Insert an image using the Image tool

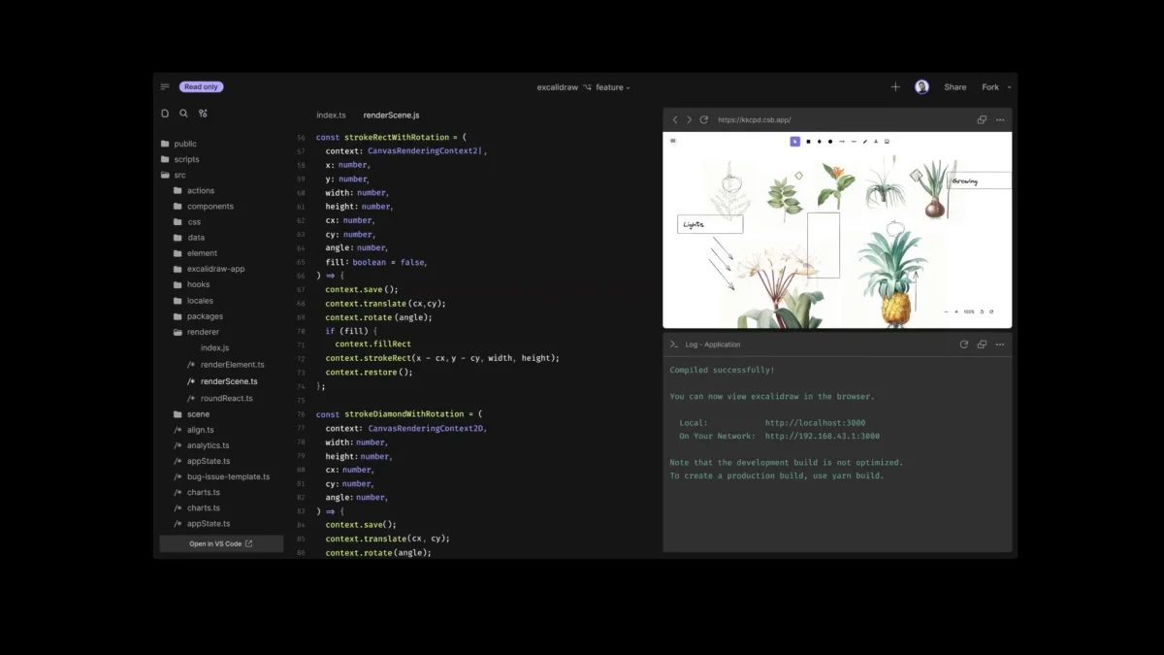pyautogui.click(x=887, y=141)
